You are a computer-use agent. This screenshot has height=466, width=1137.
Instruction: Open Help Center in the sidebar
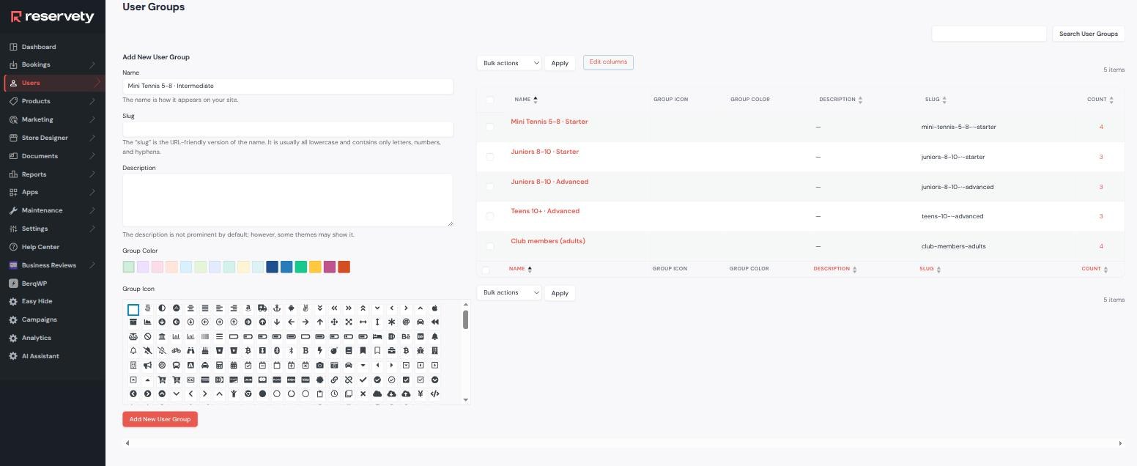tap(40, 247)
